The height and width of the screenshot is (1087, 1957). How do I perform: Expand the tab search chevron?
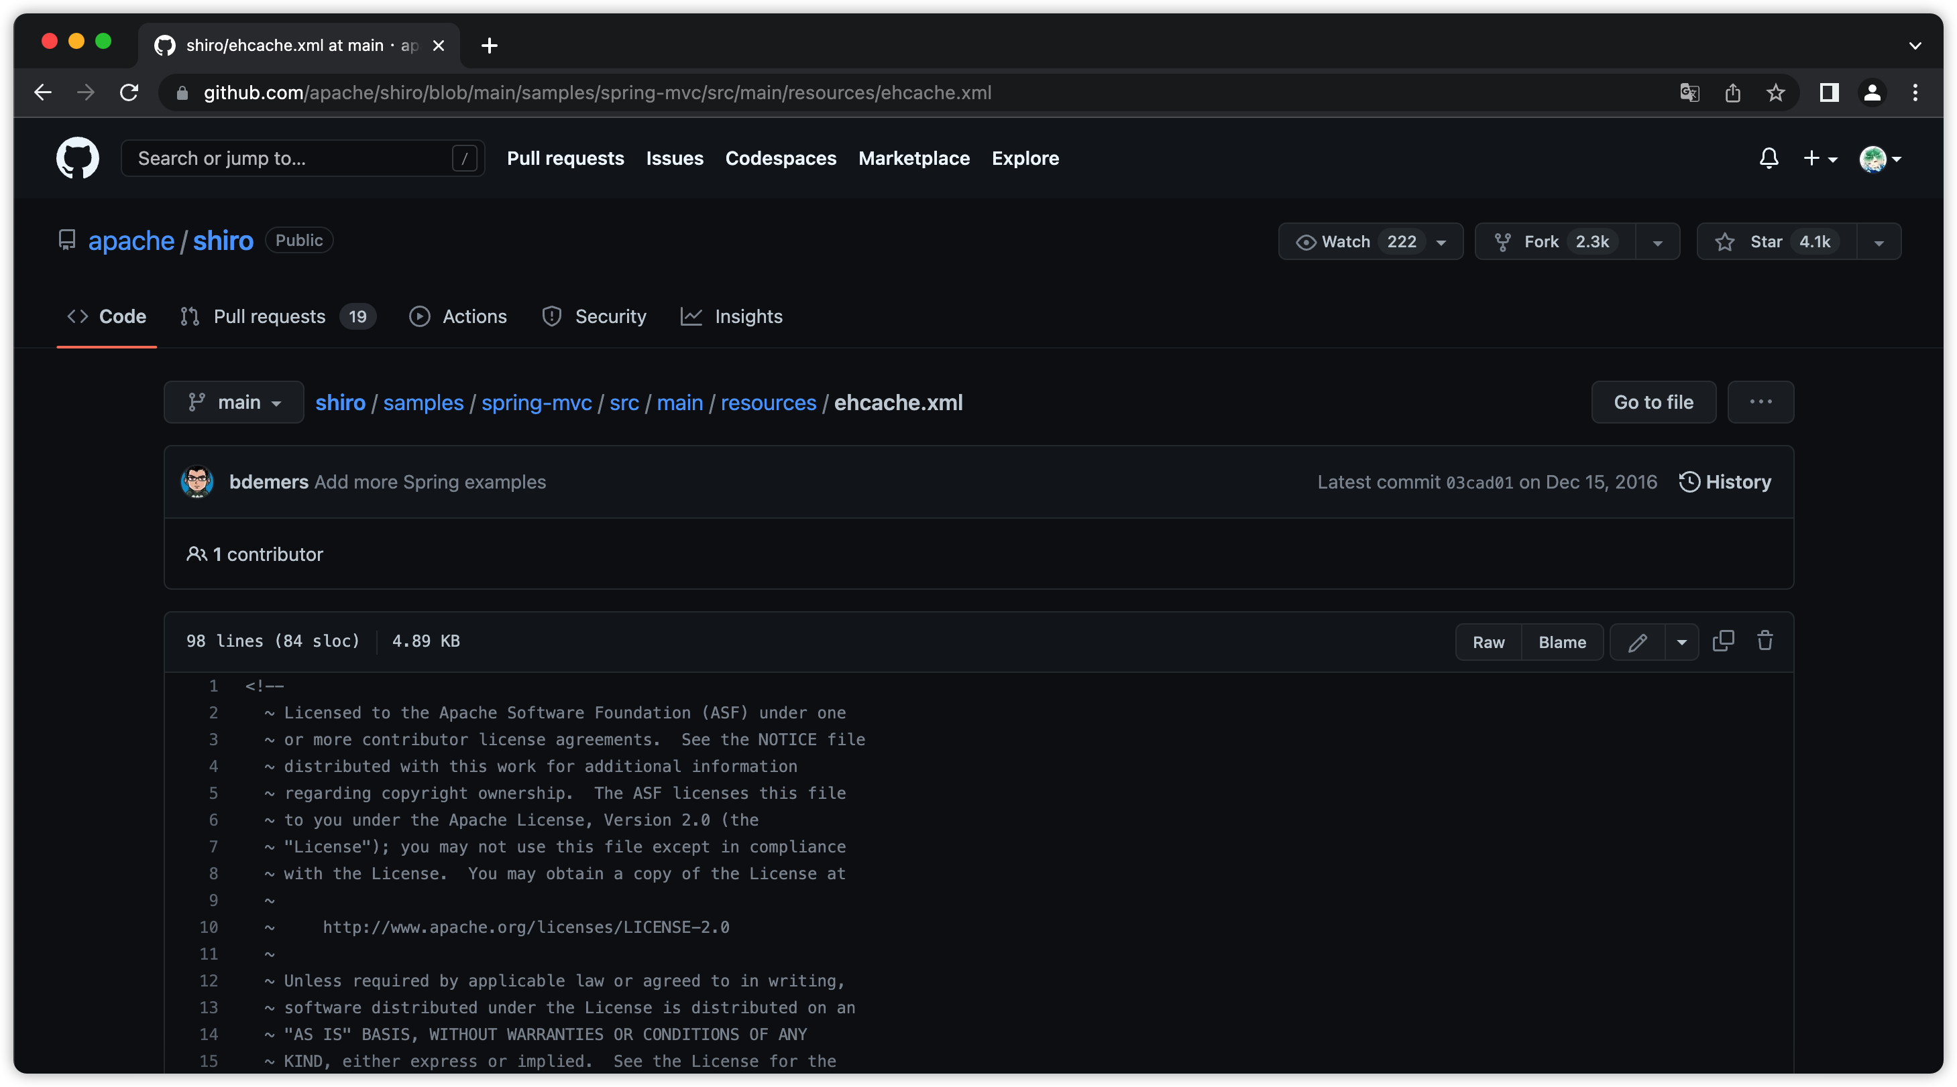tap(1915, 46)
